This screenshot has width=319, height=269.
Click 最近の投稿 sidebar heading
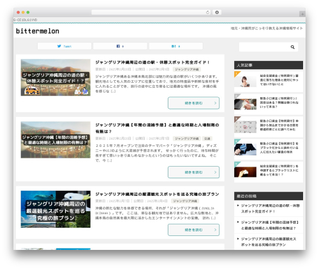pyautogui.click(x=269, y=196)
